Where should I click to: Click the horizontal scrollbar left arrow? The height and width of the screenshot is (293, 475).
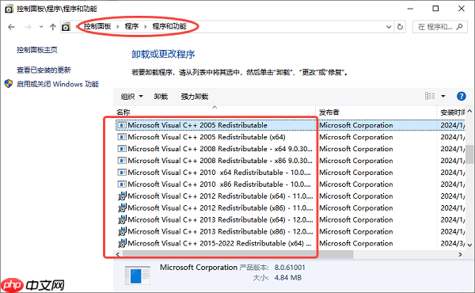coord(117,254)
